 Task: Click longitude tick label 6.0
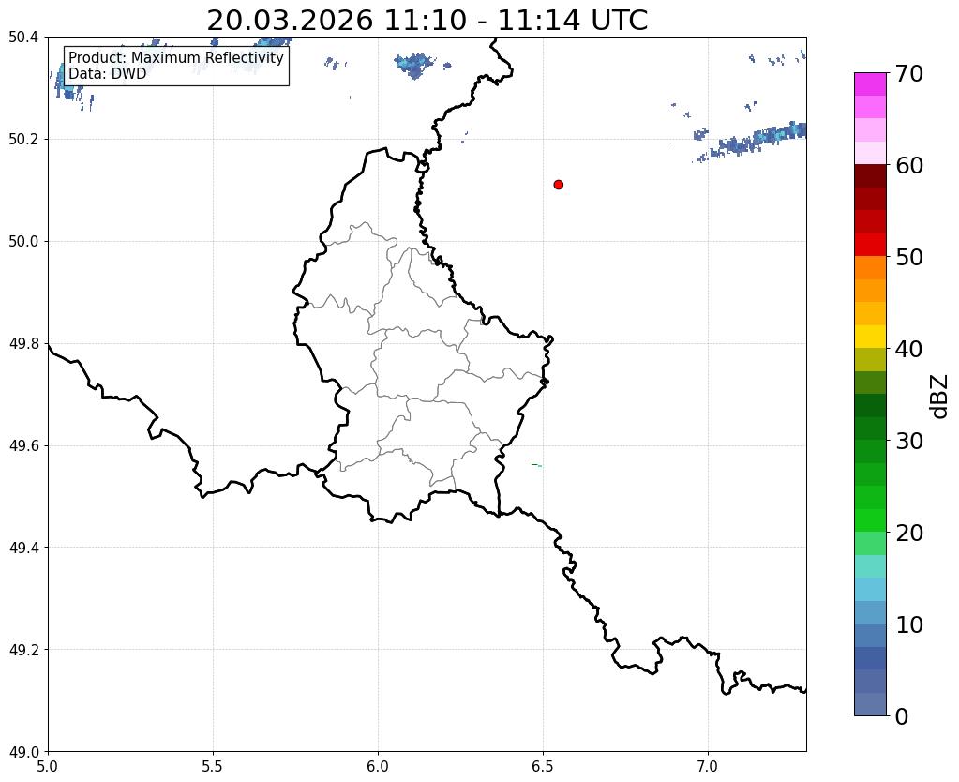378,767
